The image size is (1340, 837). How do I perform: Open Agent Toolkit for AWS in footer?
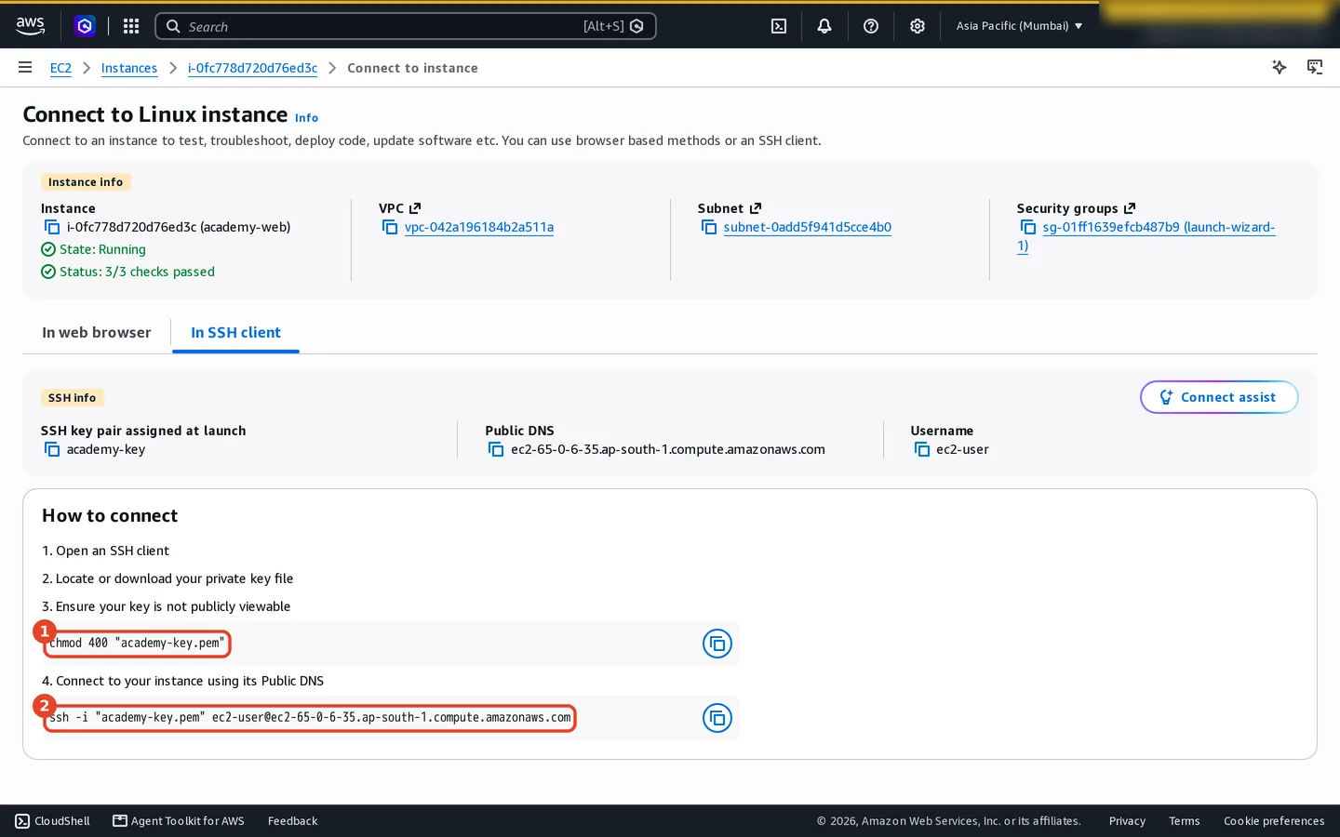coord(179,821)
